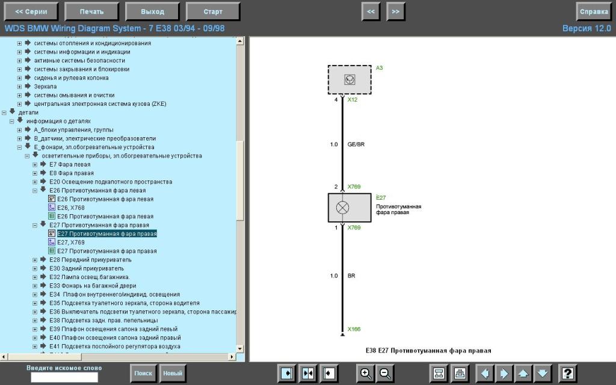Expand E28 Передний прикуриватель
The image size is (616, 385).
tap(34, 260)
